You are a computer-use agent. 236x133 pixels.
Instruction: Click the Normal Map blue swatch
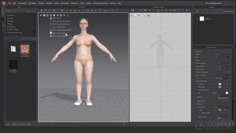220,87
